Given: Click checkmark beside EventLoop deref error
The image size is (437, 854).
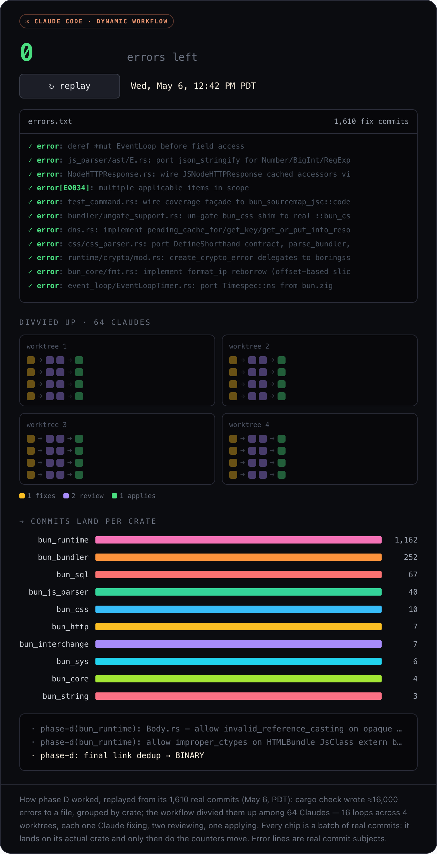Looking at the screenshot, I should click(x=30, y=146).
